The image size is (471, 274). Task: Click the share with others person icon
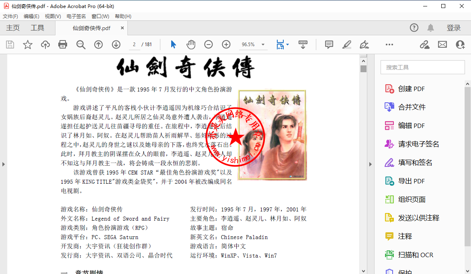tap(460, 45)
